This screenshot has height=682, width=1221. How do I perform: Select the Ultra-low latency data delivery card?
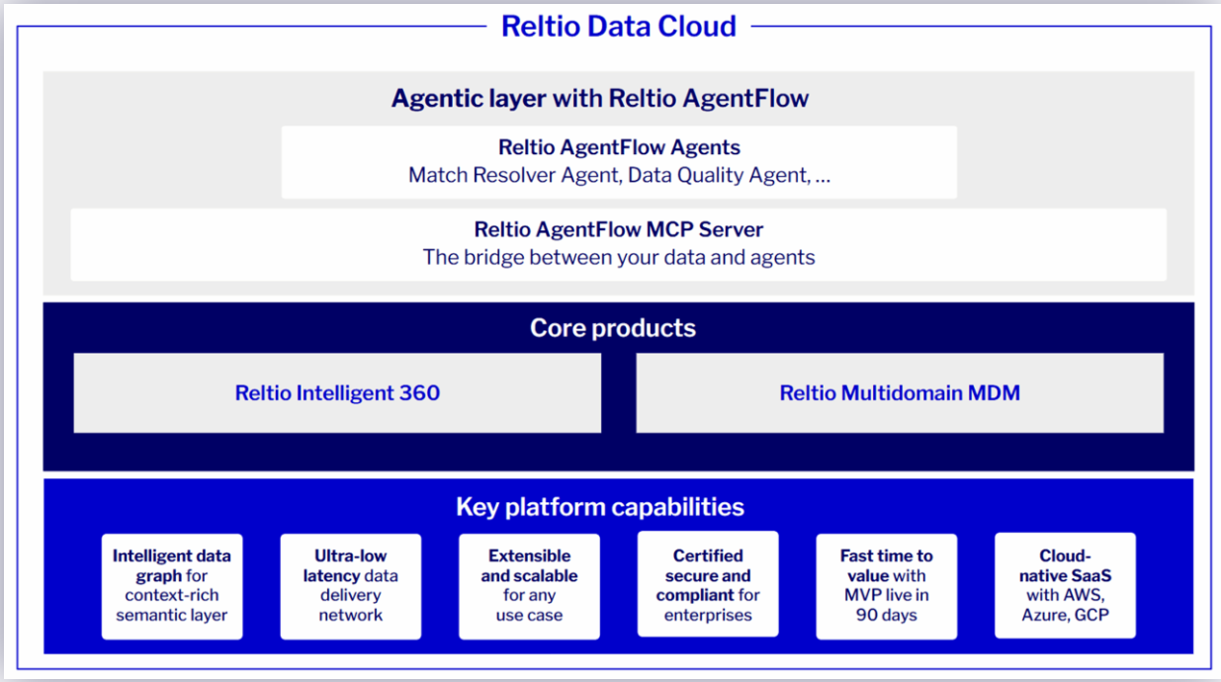click(350, 585)
